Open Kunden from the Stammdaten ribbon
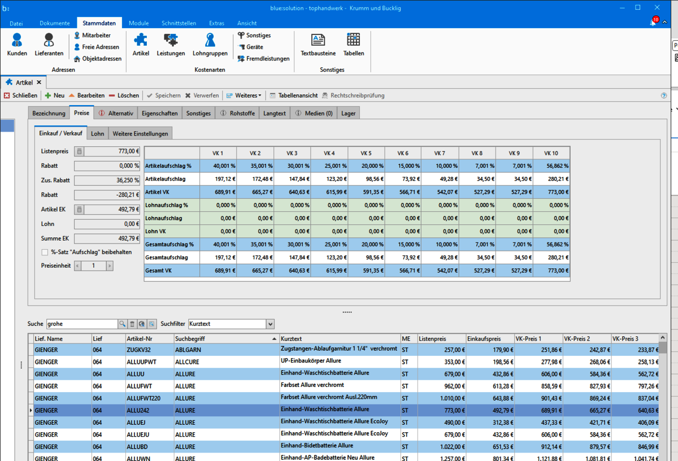The height and width of the screenshot is (461, 678). (17, 44)
